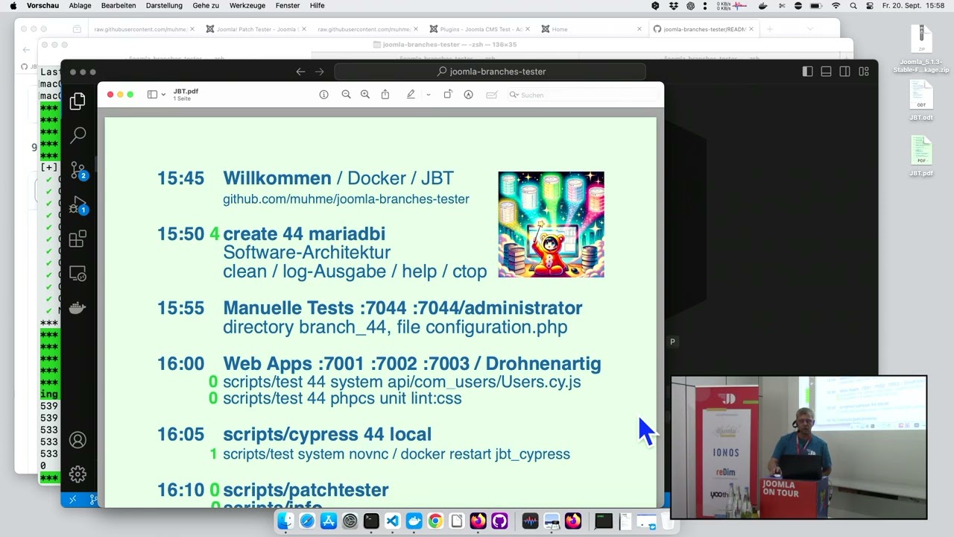Open the Hilfe menu
This screenshot has width=954, height=537.
click(x=317, y=5)
